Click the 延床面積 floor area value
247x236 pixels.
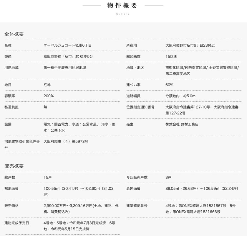[x=202, y=189]
